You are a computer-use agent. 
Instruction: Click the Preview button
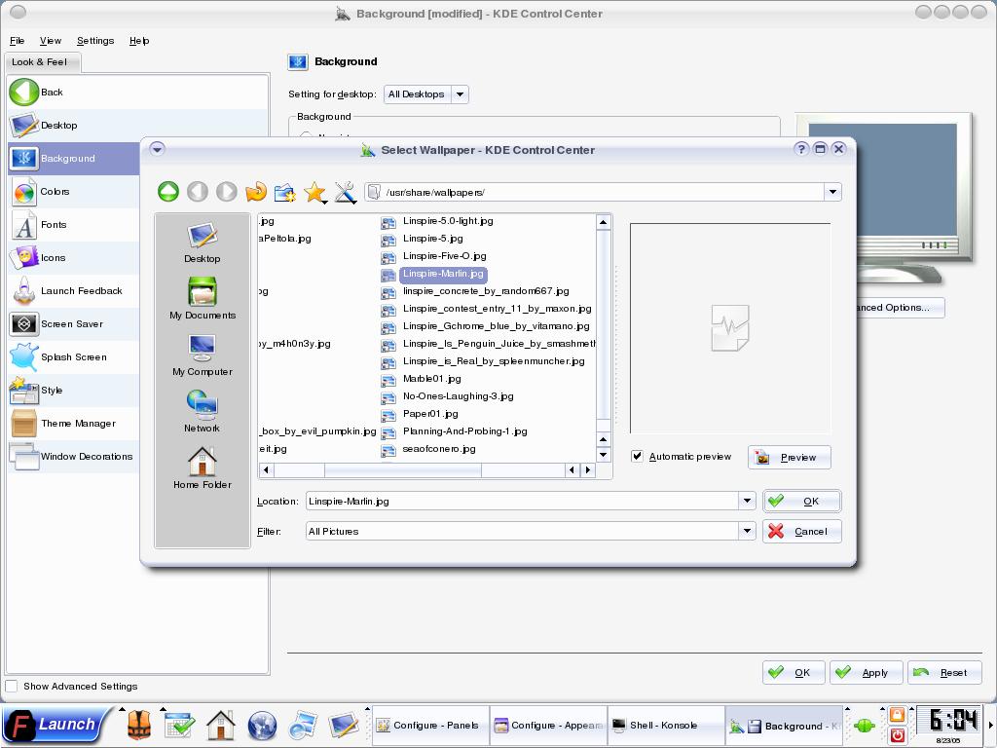click(x=789, y=458)
